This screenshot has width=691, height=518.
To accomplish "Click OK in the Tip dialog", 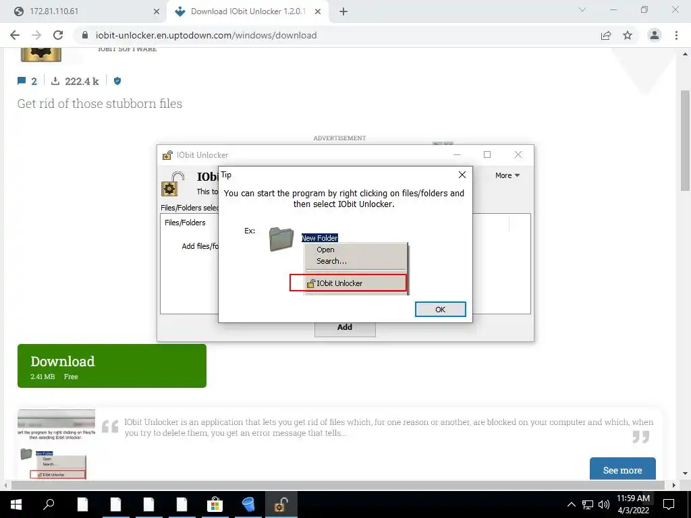I will point(440,309).
